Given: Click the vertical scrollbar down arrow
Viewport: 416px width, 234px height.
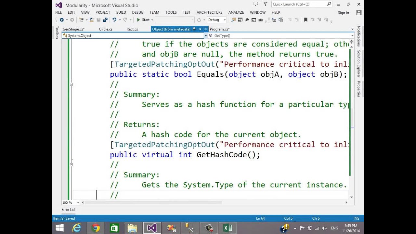Looking at the screenshot, I should (352, 197).
